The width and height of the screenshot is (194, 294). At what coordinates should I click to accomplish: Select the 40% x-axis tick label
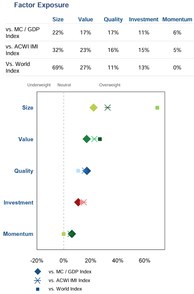click(x=118, y=260)
